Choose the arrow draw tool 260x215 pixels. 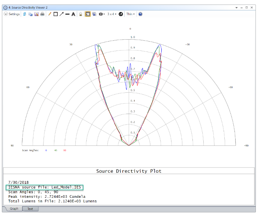[61, 14]
